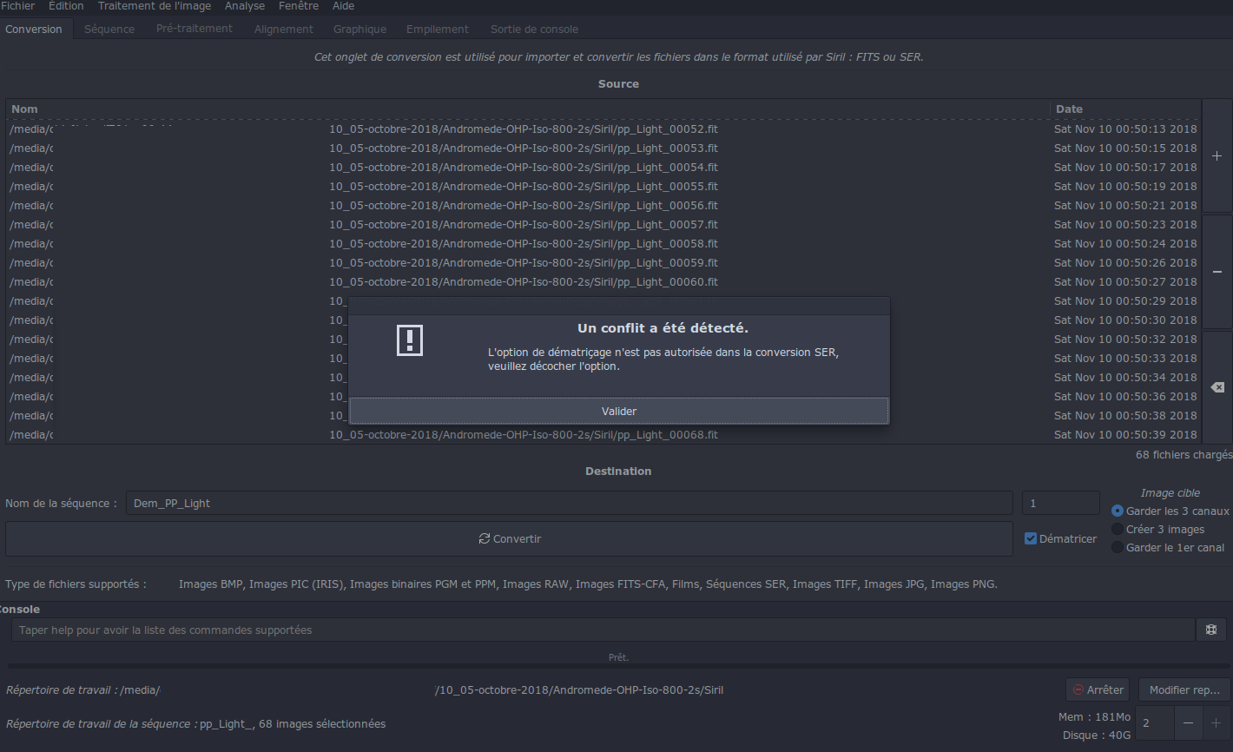The width and height of the screenshot is (1233, 752).
Task: Increase thread count with the plus stepper
Action: coord(1216,723)
